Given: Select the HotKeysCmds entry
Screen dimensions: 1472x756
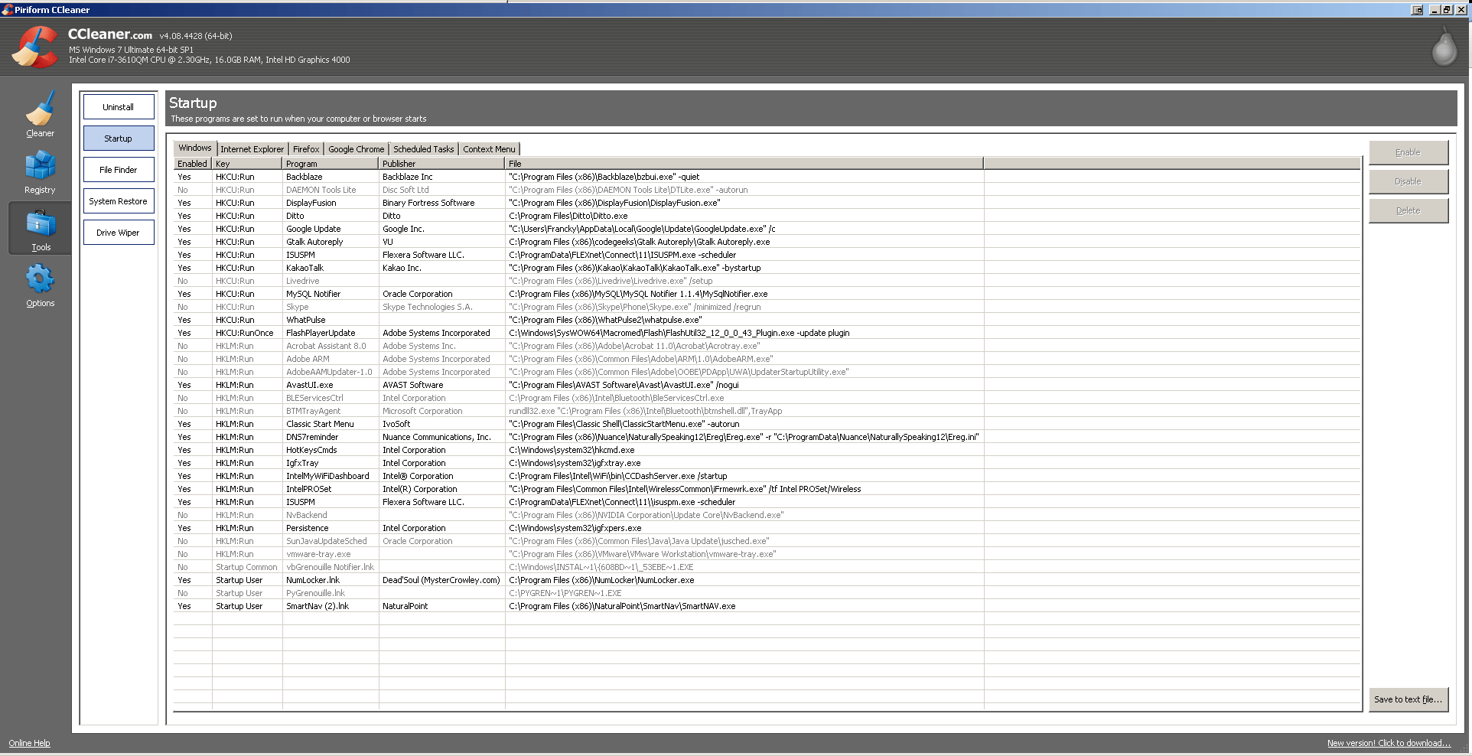Looking at the screenshot, I should (x=767, y=450).
